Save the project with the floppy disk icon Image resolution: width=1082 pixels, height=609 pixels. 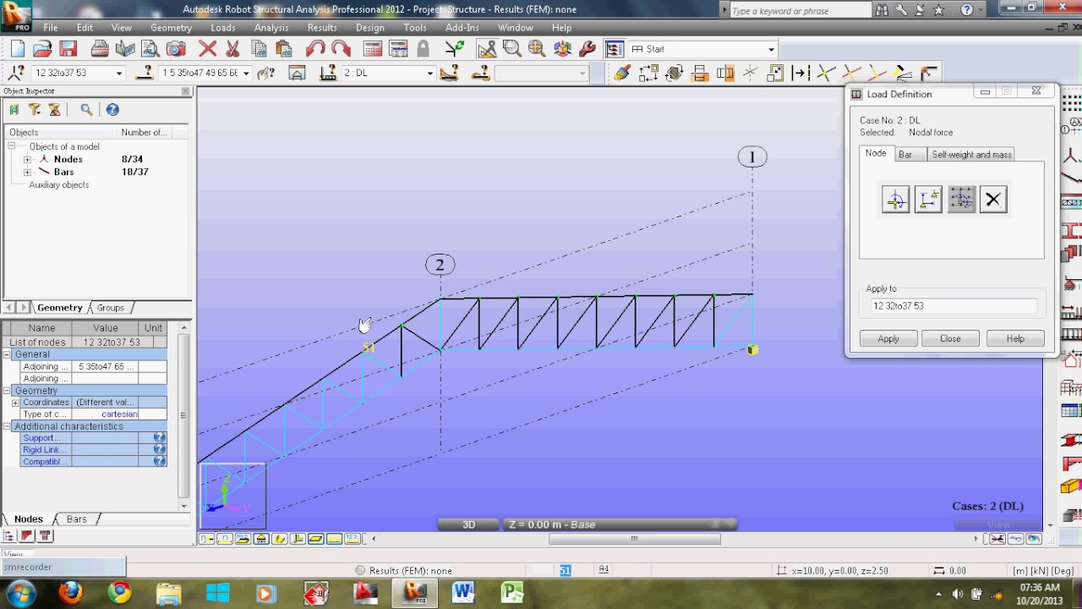[x=68, y=49]
